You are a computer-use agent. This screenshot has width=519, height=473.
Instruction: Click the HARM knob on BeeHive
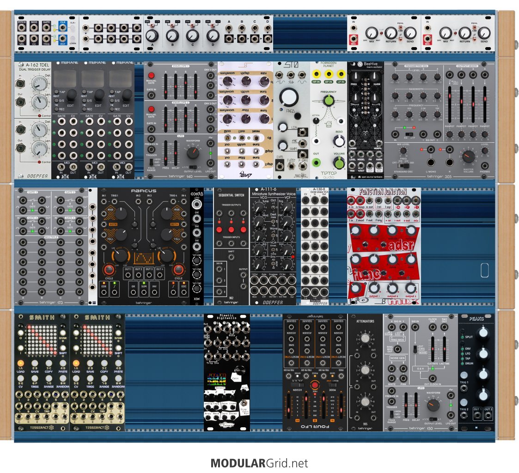[375, 77]
